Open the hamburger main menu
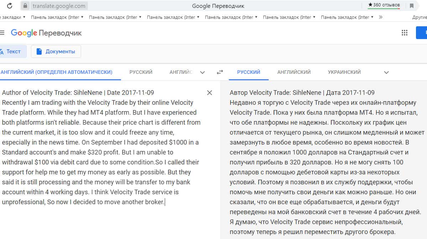Viewport: 427px width, 239px height. tap(2, 33)
